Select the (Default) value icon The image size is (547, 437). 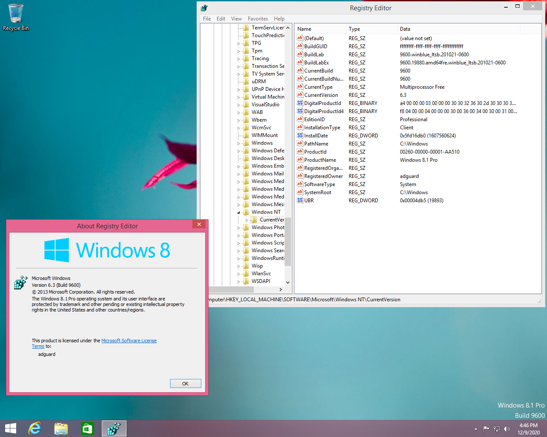coord(300,38)
